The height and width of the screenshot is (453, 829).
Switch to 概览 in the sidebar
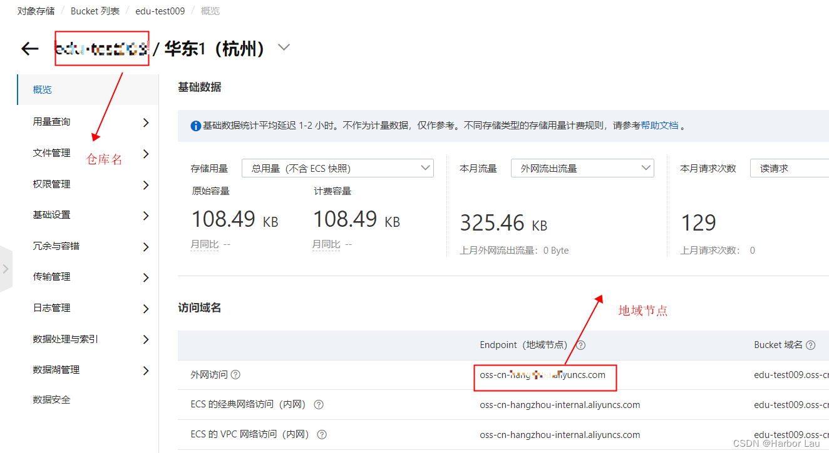(x=43, y=89)
